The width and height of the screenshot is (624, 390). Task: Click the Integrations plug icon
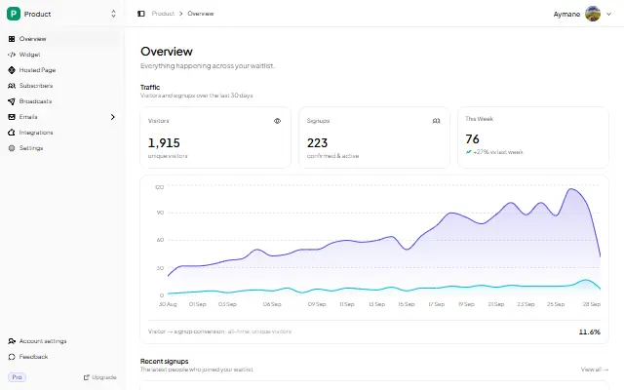pos(12,133)
